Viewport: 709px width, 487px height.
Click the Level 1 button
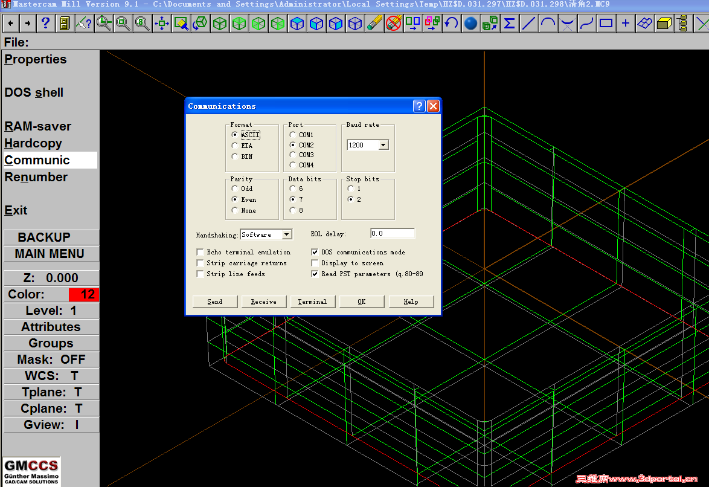coord(51,311)
